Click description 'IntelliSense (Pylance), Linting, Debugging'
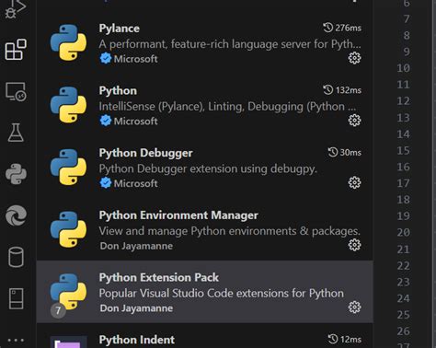Screen dimensions: 436x348 point(227,107)
